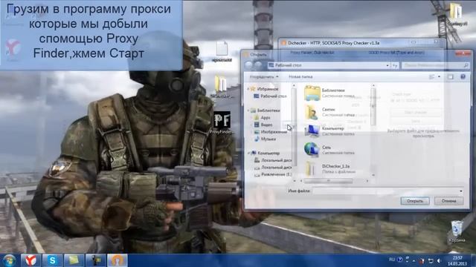Click the refresh button next to address bar
Screen dimensions: 476x267
tap(395, 65)
